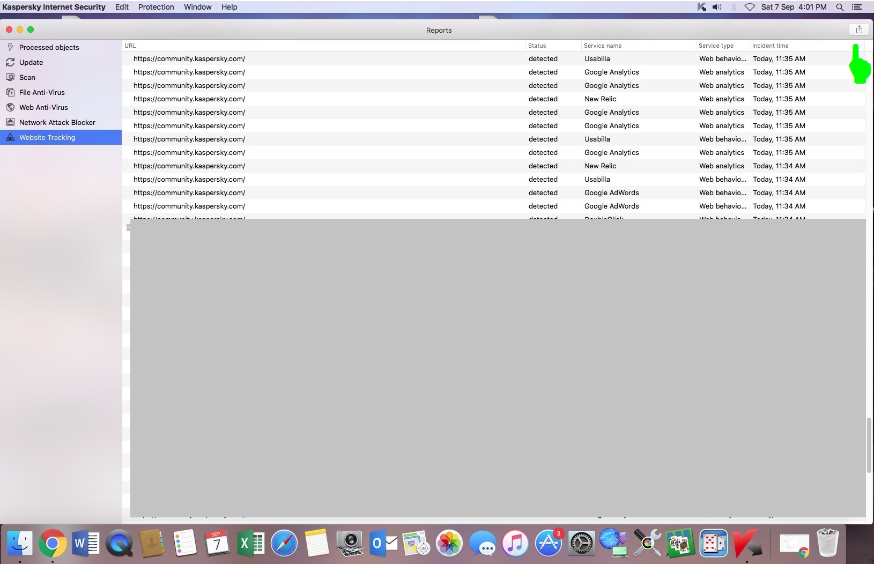Sort by Service name column header
The width and height of the screenshot is (874, 564).
point(639,46)
